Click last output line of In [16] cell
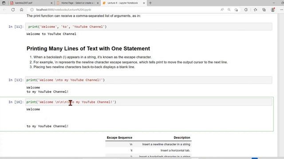 (47, 126)
